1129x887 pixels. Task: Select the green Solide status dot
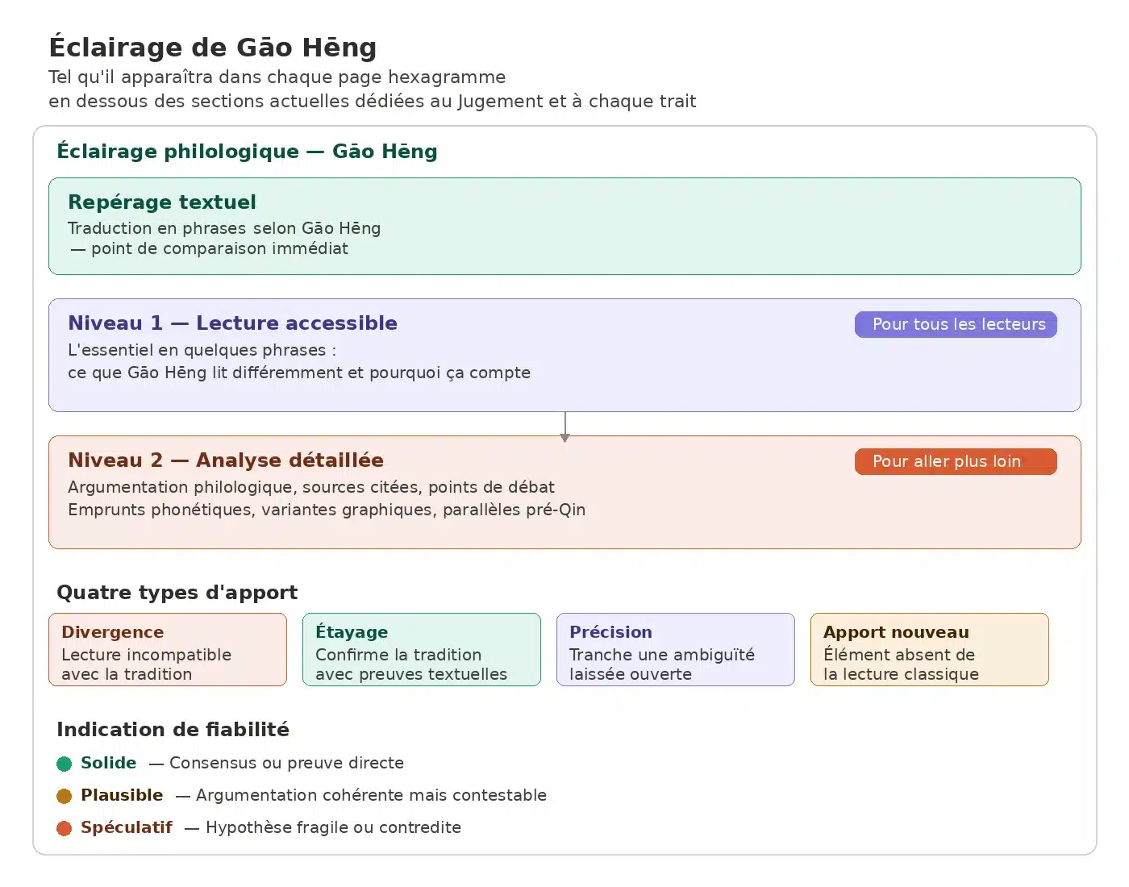64,763
